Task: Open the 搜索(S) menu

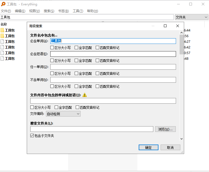Action: 49,11
